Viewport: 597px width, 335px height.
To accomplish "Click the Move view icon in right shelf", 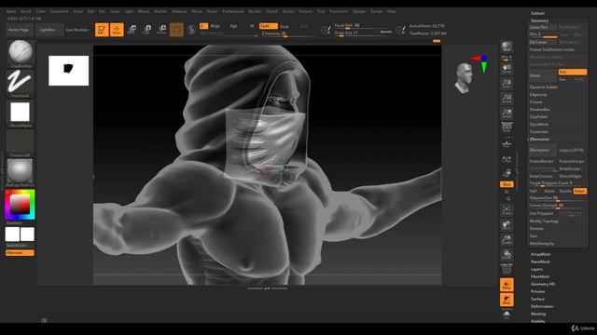I will click(x=507, y=225).
